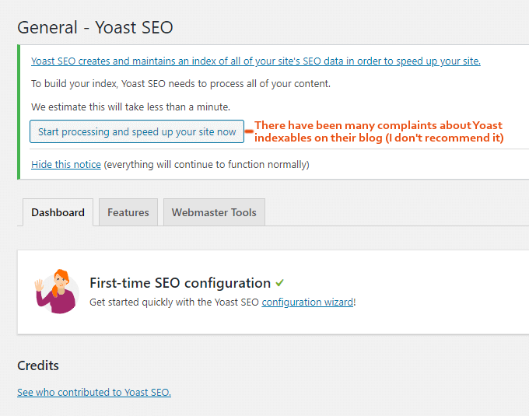Viewport: 529px width, 416px height.
Task: Hide this notice link
Action: (66, 165)
